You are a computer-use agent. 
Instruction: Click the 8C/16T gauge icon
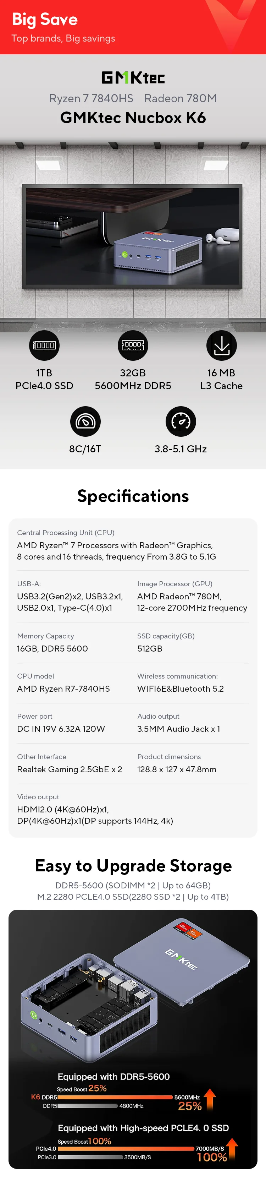point(85,421)
